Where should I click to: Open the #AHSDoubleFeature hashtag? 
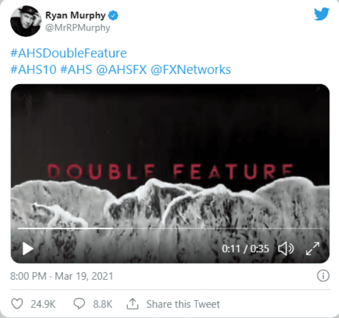click(69, 53)
